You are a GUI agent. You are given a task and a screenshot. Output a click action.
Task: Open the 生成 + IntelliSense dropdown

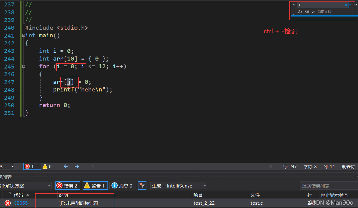(179, 186)
